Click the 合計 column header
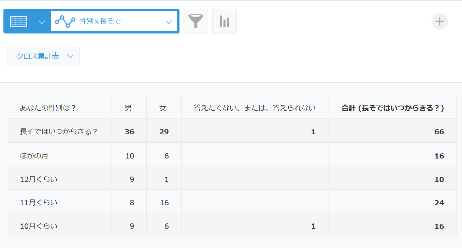The width and height of the screenshot is (462, 248). (392, 108)
